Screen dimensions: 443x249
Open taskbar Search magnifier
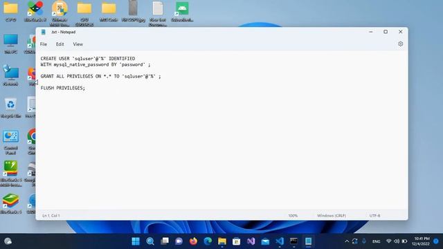click(x=150, y=241)
